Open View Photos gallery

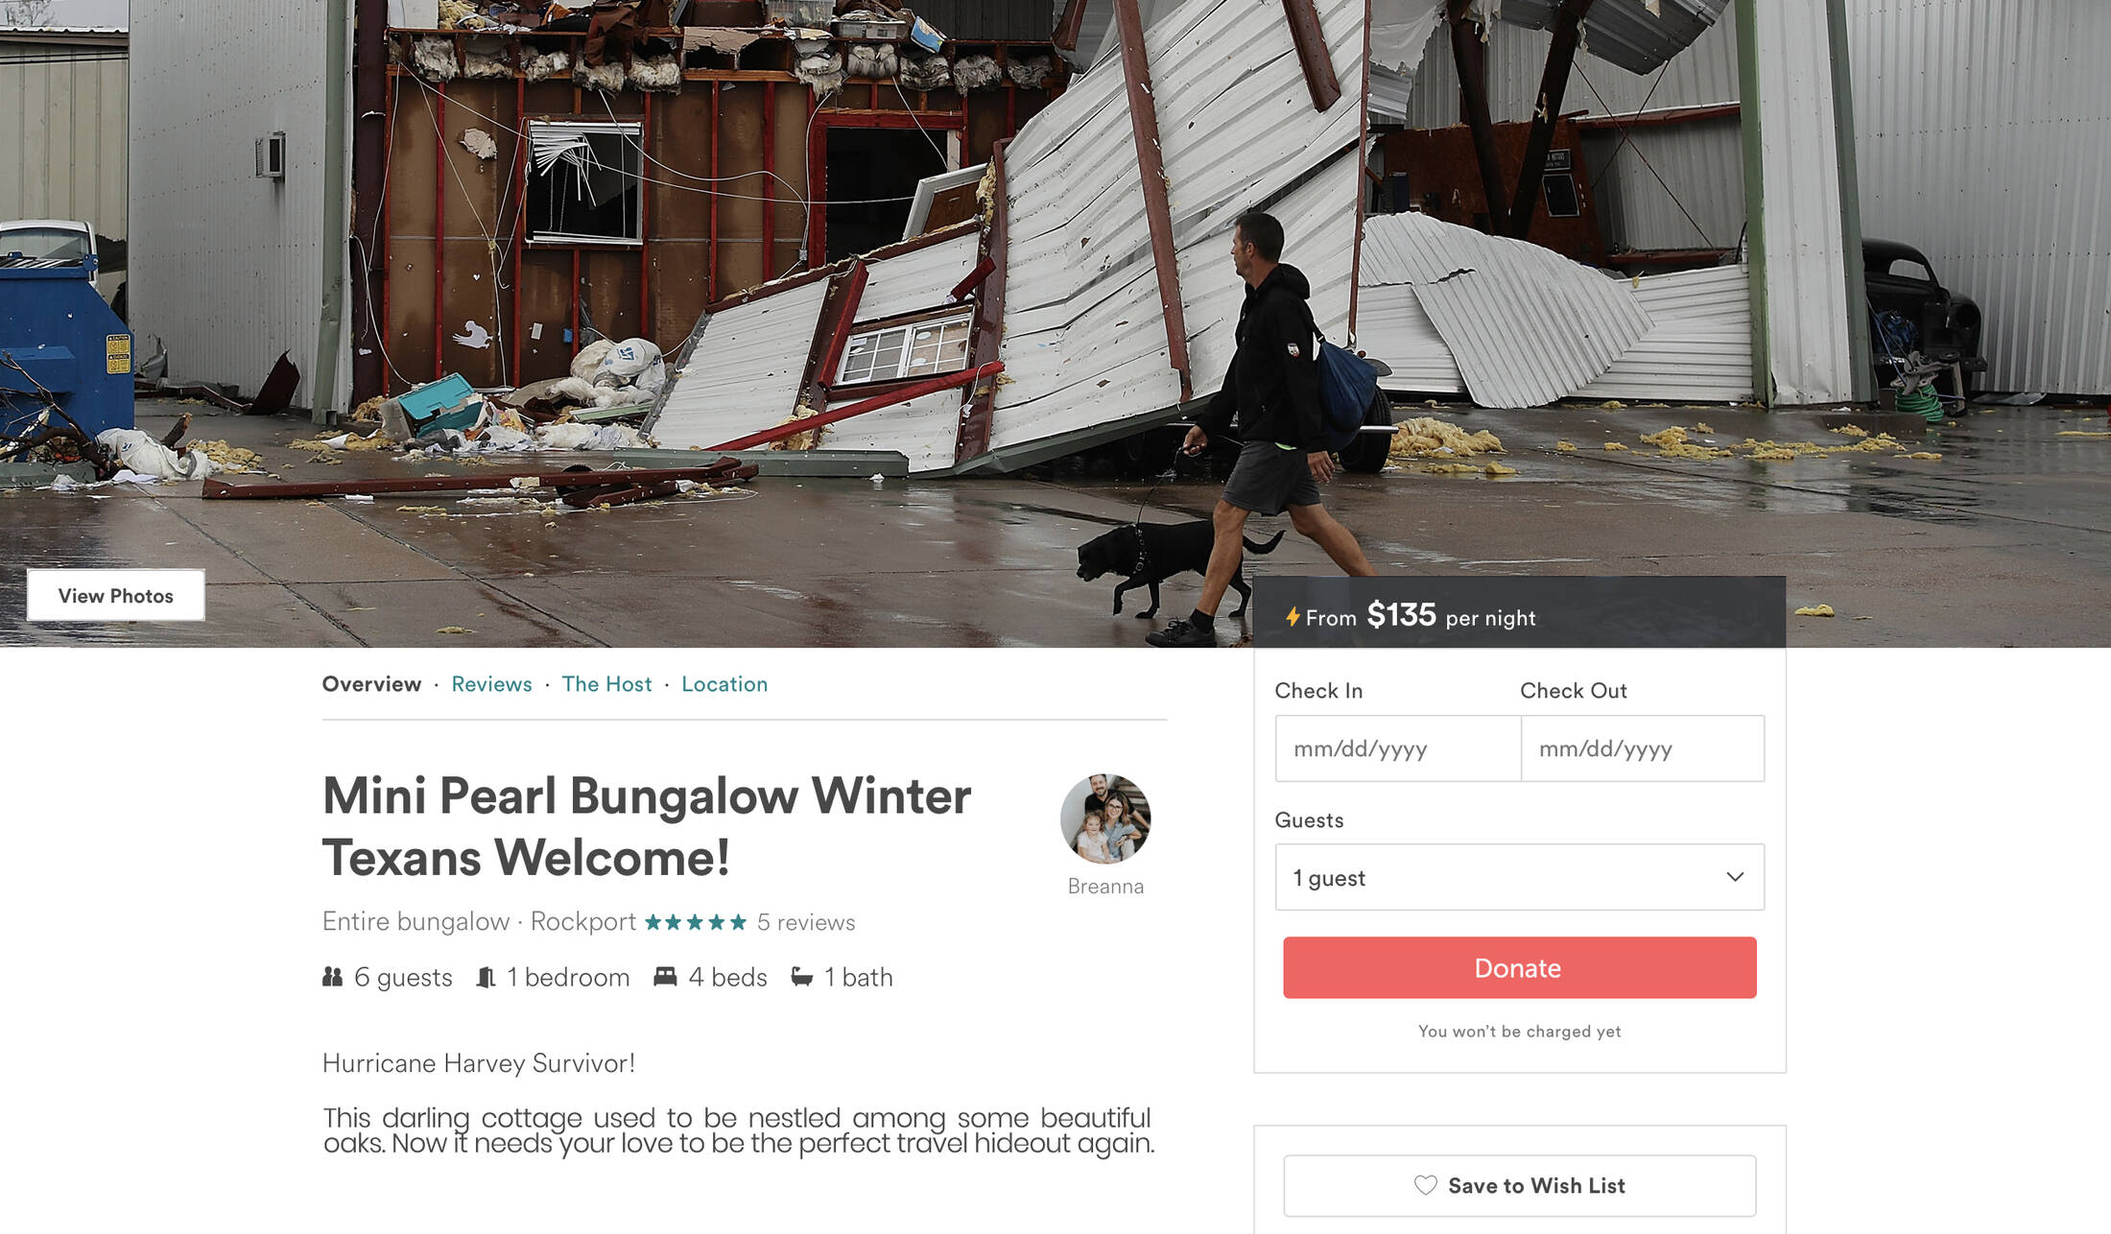point(115,596)
